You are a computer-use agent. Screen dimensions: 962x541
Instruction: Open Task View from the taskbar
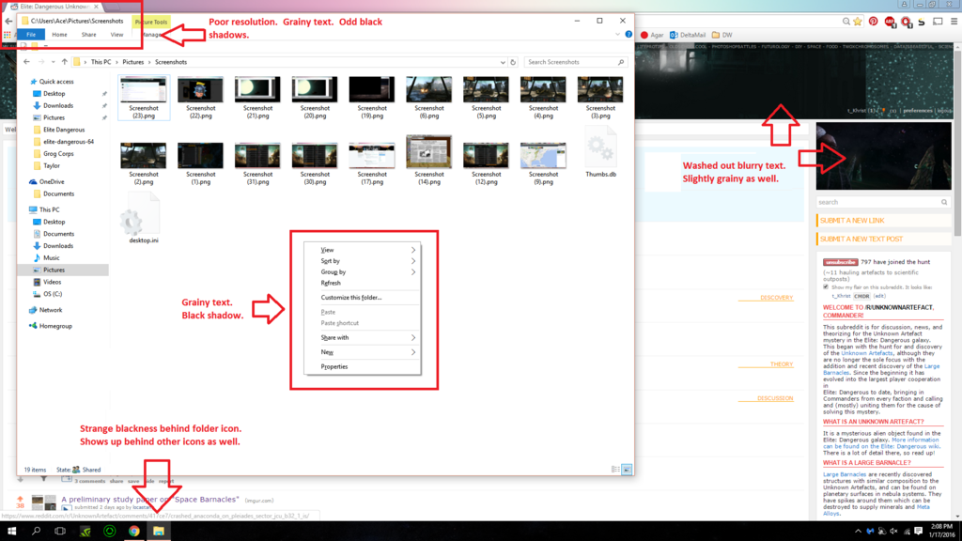point(60,532)
